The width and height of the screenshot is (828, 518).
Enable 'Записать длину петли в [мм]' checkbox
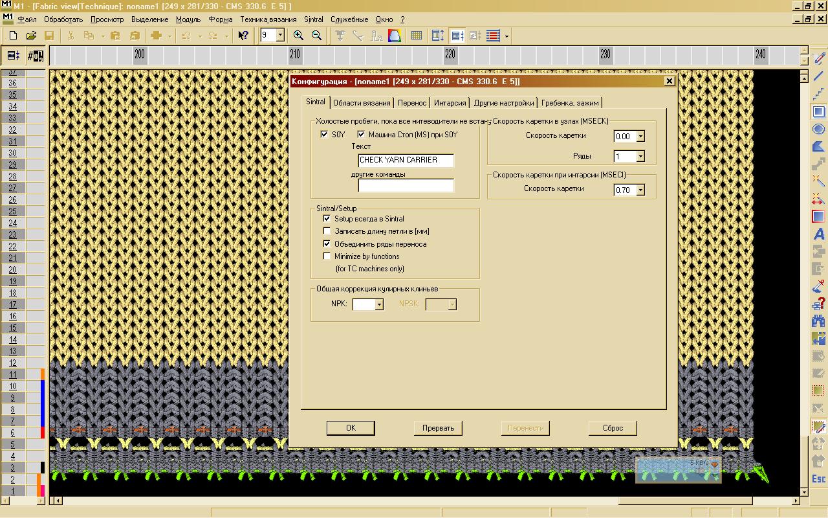[x=327, y=231]
